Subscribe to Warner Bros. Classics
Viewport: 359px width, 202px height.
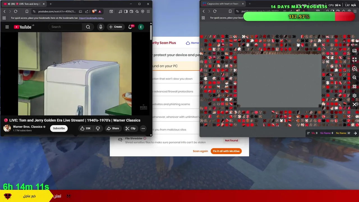coord(59,128)
